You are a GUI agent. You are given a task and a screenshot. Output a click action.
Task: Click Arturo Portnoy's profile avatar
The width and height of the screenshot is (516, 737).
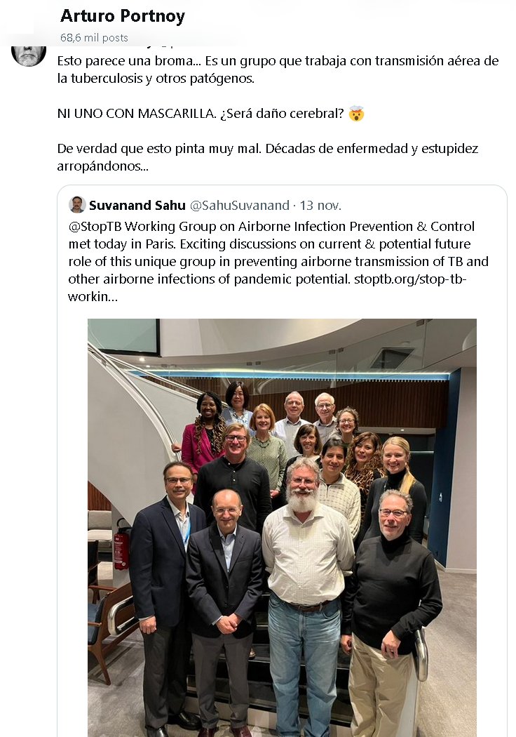(29, 54)
